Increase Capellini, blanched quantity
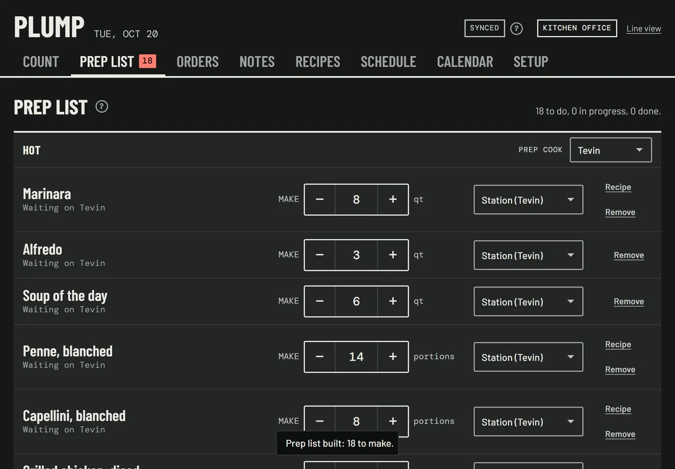 click(392, 421)
